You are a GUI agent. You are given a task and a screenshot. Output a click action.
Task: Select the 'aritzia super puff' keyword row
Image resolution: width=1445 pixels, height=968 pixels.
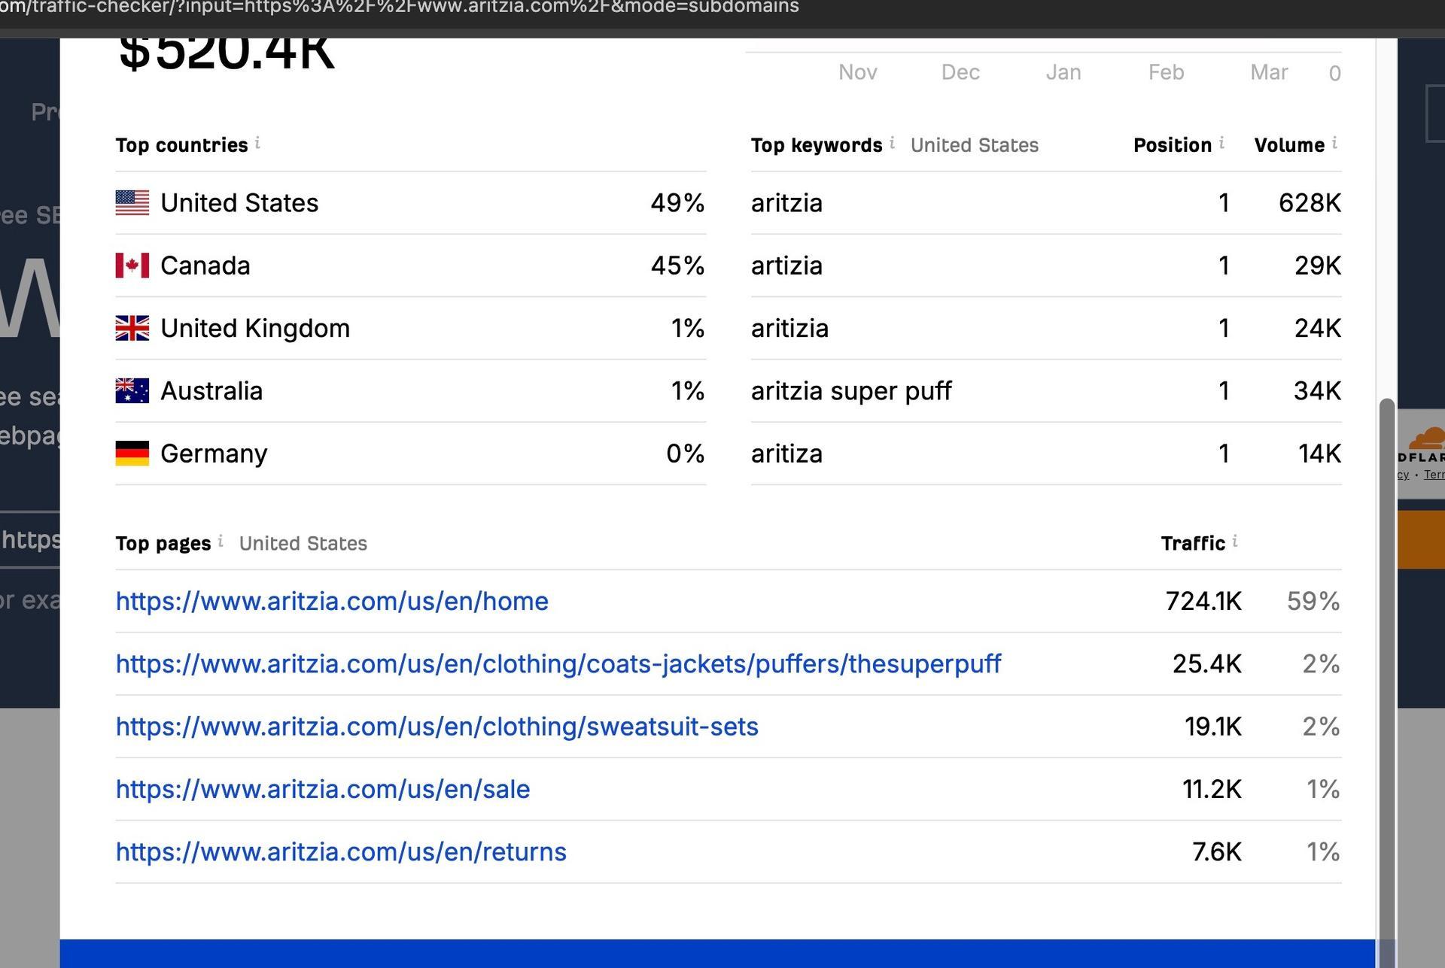pos(1046,391)
